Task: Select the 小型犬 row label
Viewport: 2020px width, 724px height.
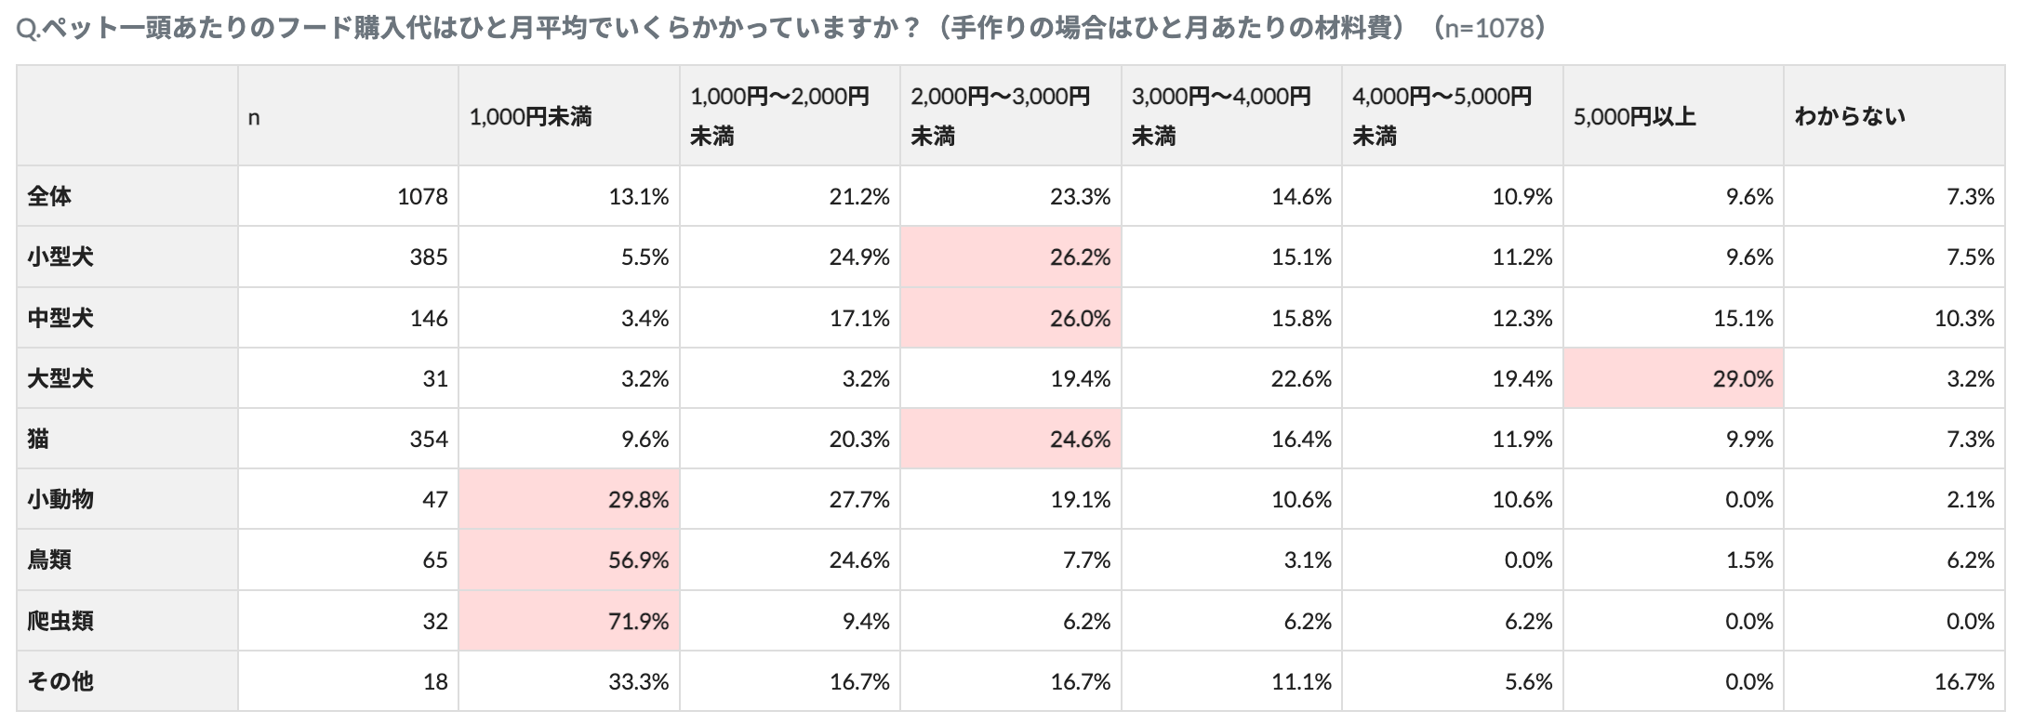Action: pyautogui.click(x=60, y=257)
